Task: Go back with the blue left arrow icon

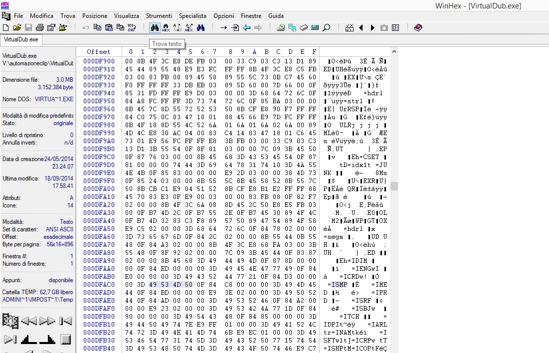Action: click(x=246, y=27)
